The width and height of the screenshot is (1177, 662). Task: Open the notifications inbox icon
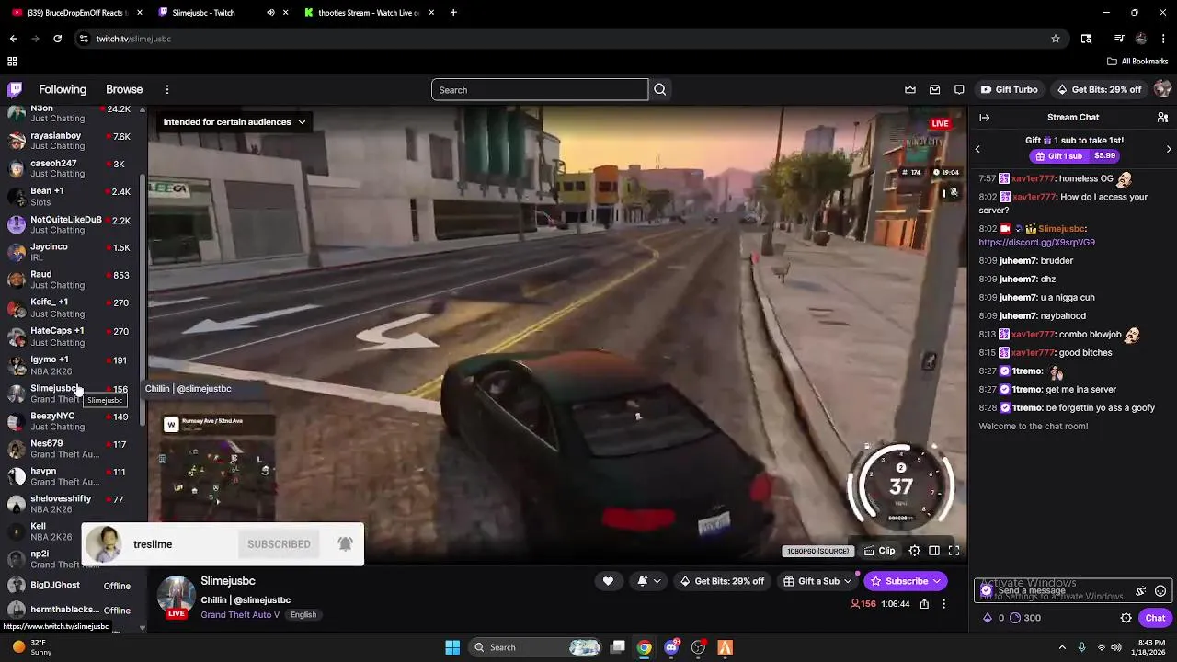point(934,89)
